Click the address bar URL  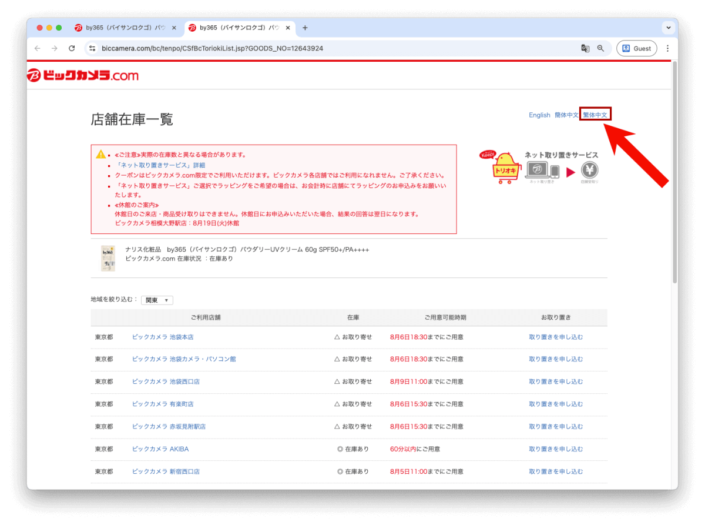click(212, 48)
